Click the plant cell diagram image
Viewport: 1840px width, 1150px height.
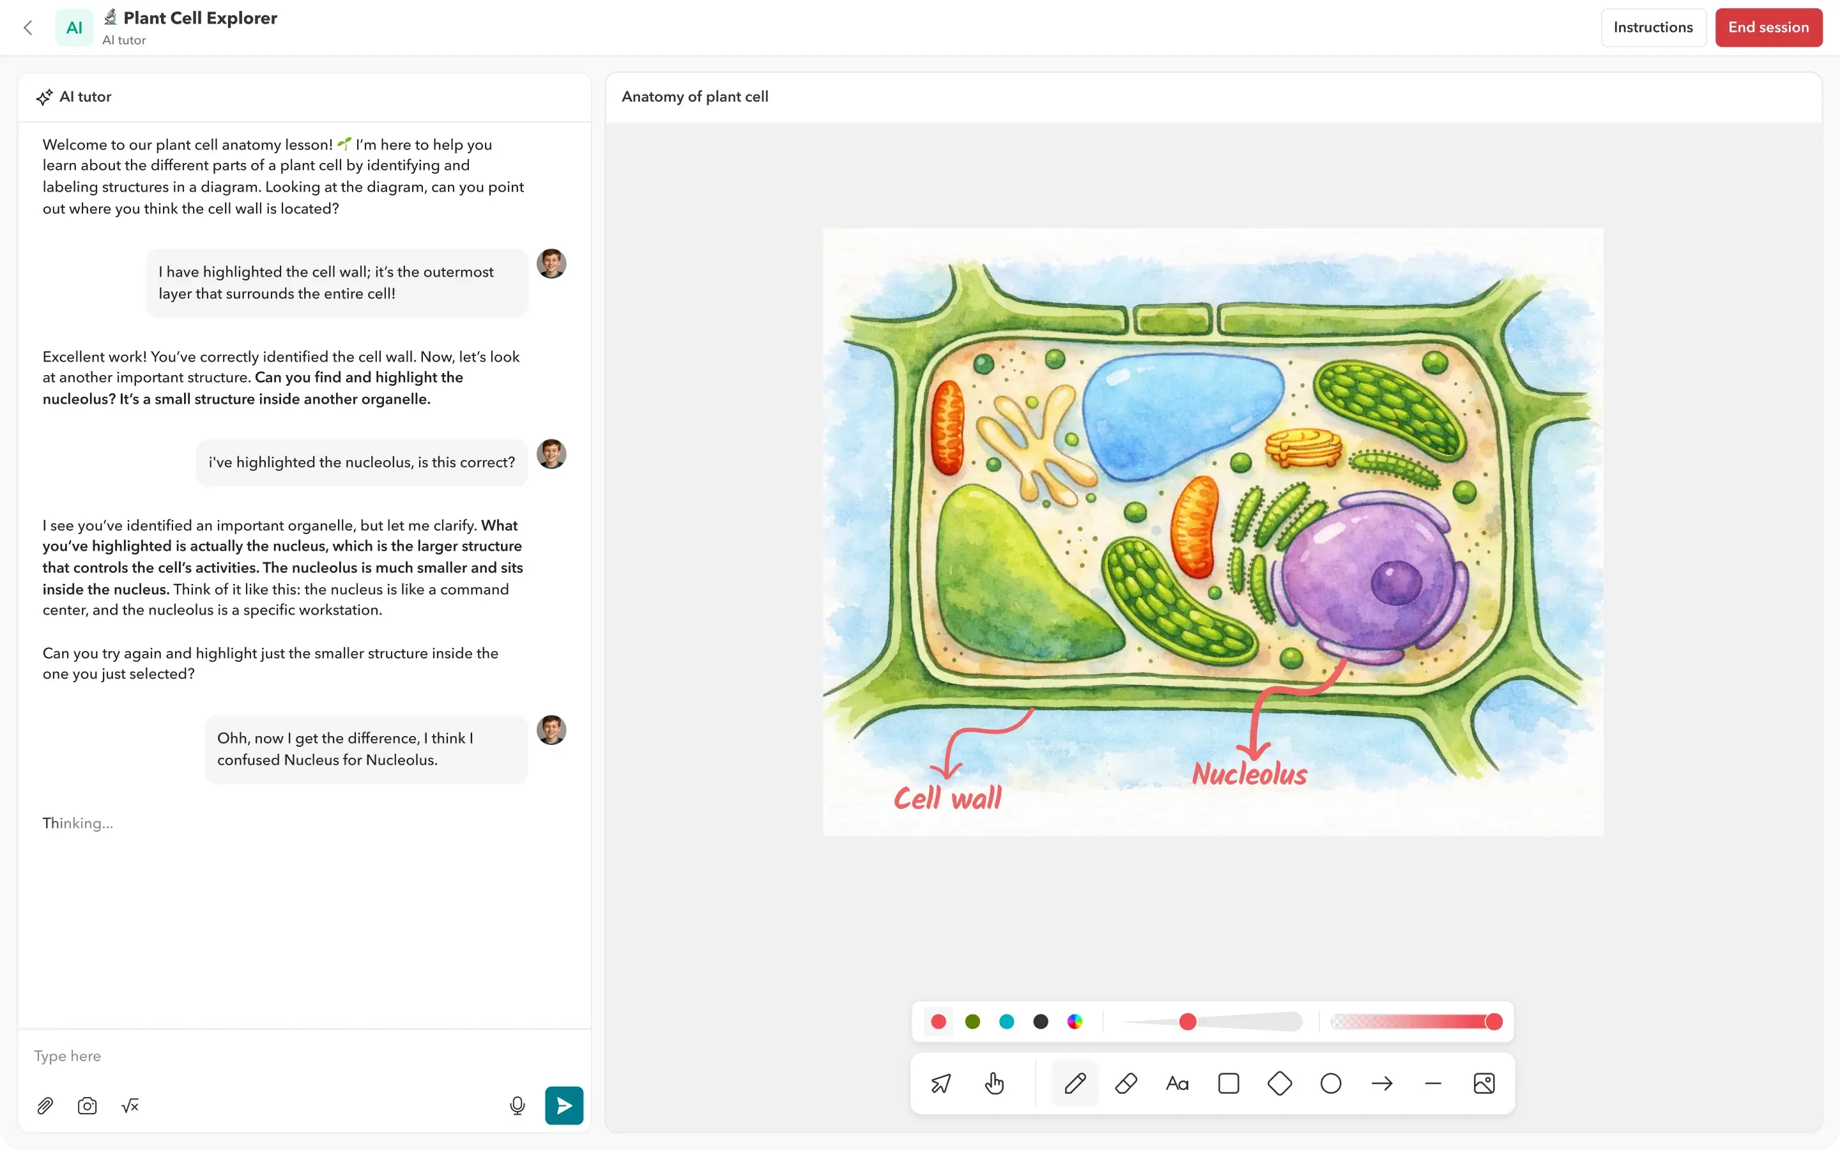tap(1213, 532)
